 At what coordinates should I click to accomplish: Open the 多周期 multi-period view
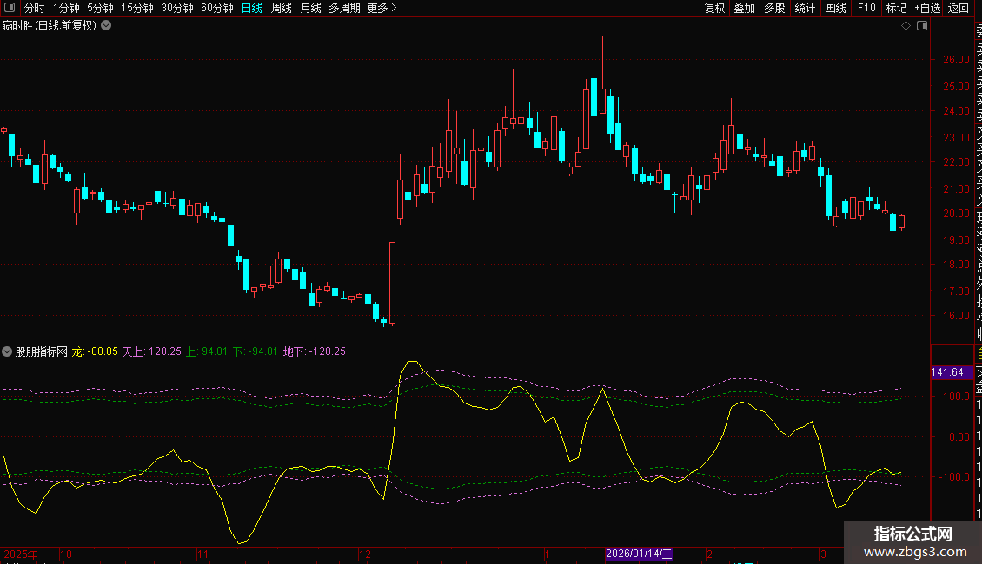click(344, 8)
